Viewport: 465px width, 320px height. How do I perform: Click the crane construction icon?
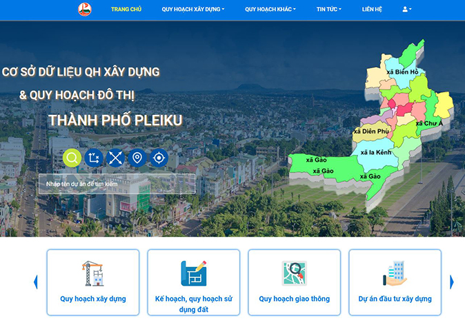tap(93, 273)
